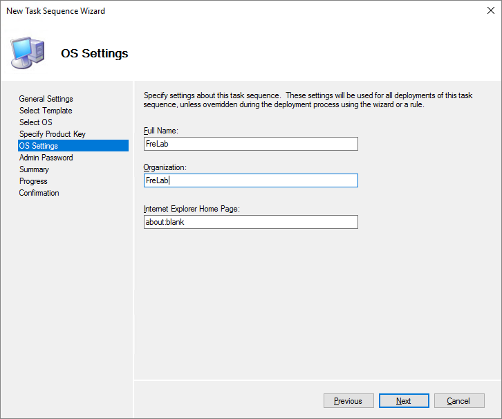The height and width of the screenshot is (419, 502).
Task: Focus the Organization text field
Action: [x=250, y=180]
